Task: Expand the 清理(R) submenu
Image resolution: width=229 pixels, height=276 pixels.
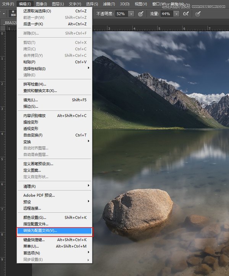Action: 55,186
